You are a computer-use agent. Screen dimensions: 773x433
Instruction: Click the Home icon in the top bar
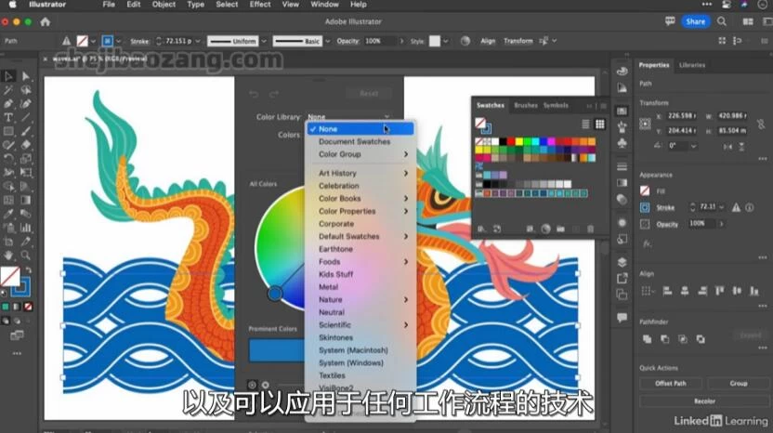pyautogui.click(x=45, y=21)
